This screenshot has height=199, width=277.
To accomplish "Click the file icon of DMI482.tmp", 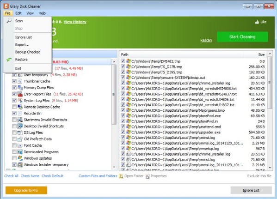I will click(129, 61).
